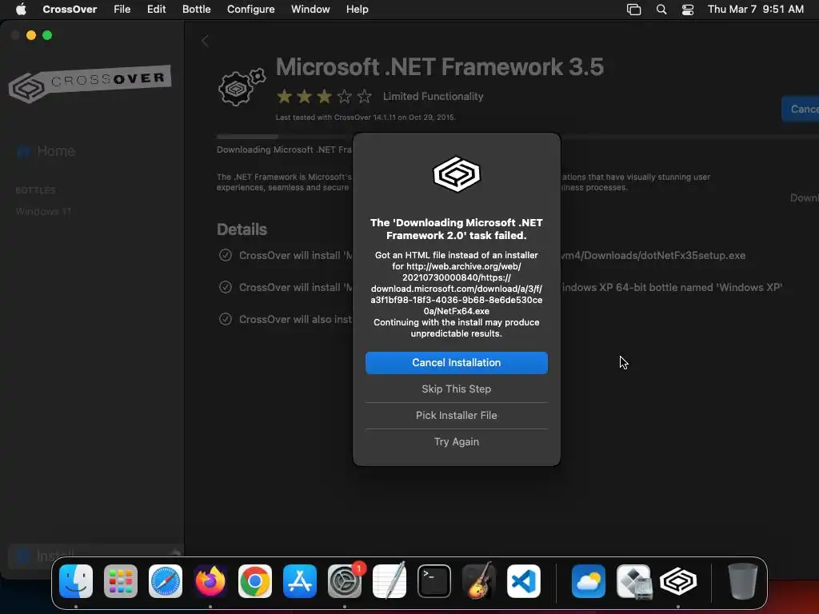Click the yellow minimize window button
The image size is (819, 614).
click(x=31, y=35)
